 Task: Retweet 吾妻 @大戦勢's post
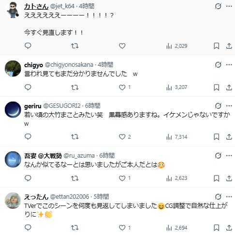click(75, 178)
